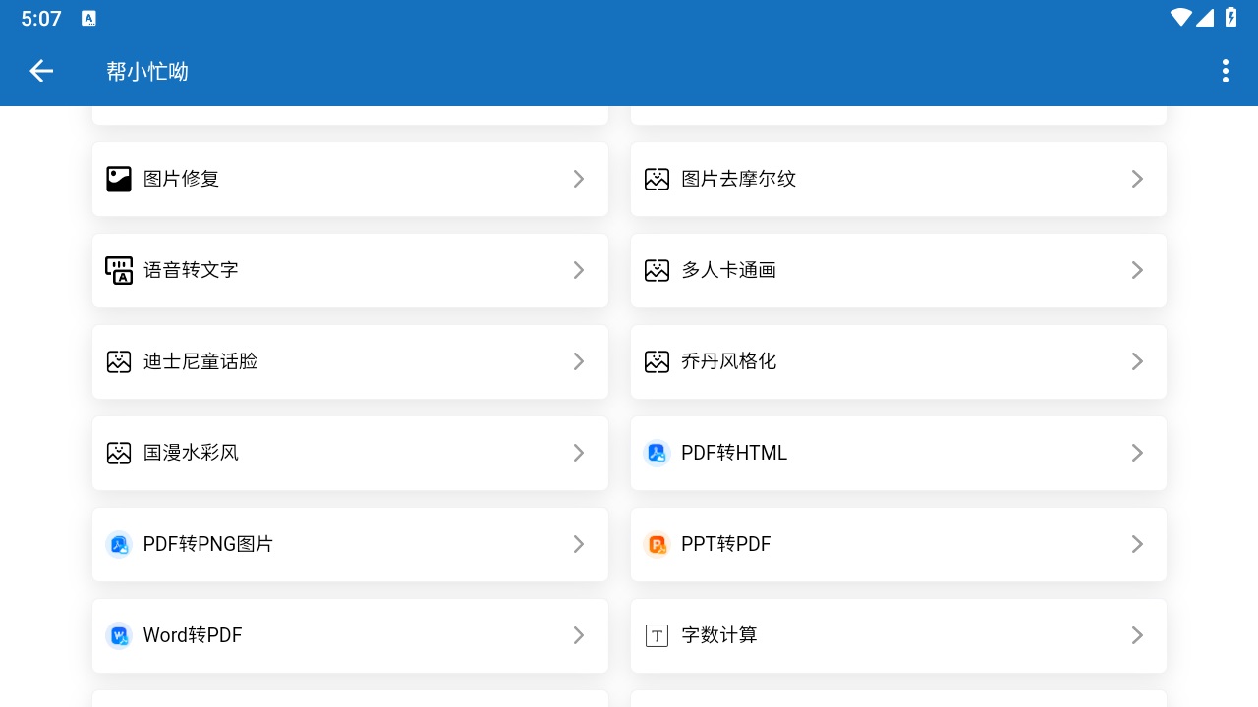Tap the Word转PDF blue Word icon
Viewport: 1258px width, 707px height.
[119, 635]
